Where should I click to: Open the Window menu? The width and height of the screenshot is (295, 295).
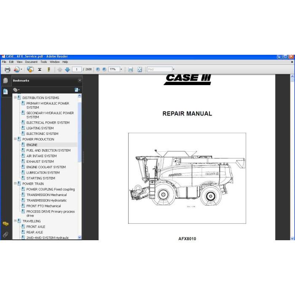[x=54, y=62]
